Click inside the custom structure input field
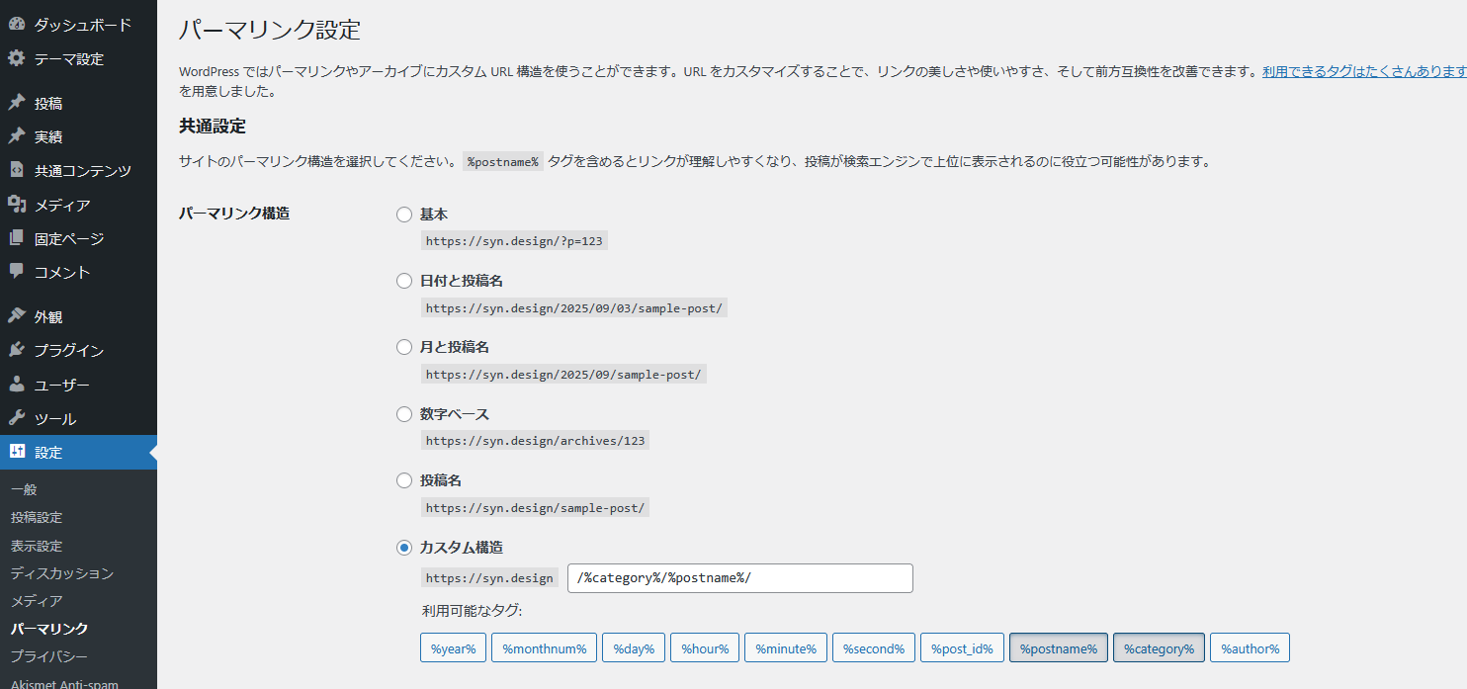This screenshot has width=1467, height=689. (x=739, y=577)
